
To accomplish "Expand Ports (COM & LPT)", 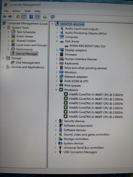I will pyautogui.click(x=56, y=81).
